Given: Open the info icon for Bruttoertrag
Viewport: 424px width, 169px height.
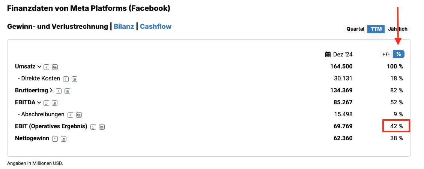Looking at the screenshot, I should pos(59,91).
